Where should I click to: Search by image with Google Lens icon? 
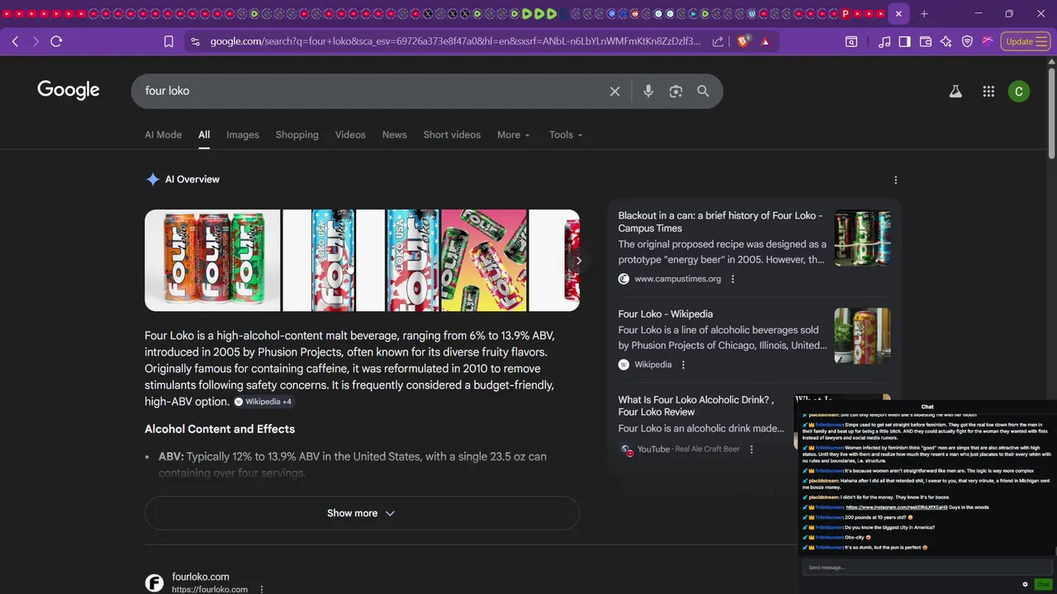coord(675,92)
